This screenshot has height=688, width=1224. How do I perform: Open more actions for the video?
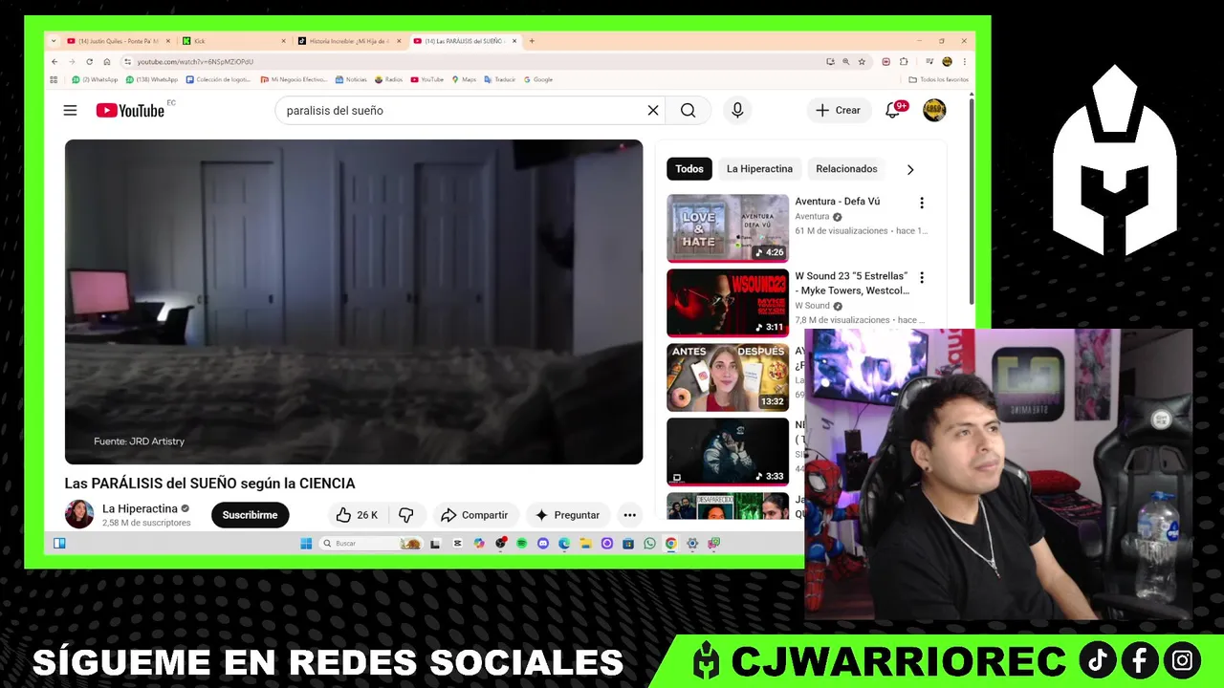point(629,515)
